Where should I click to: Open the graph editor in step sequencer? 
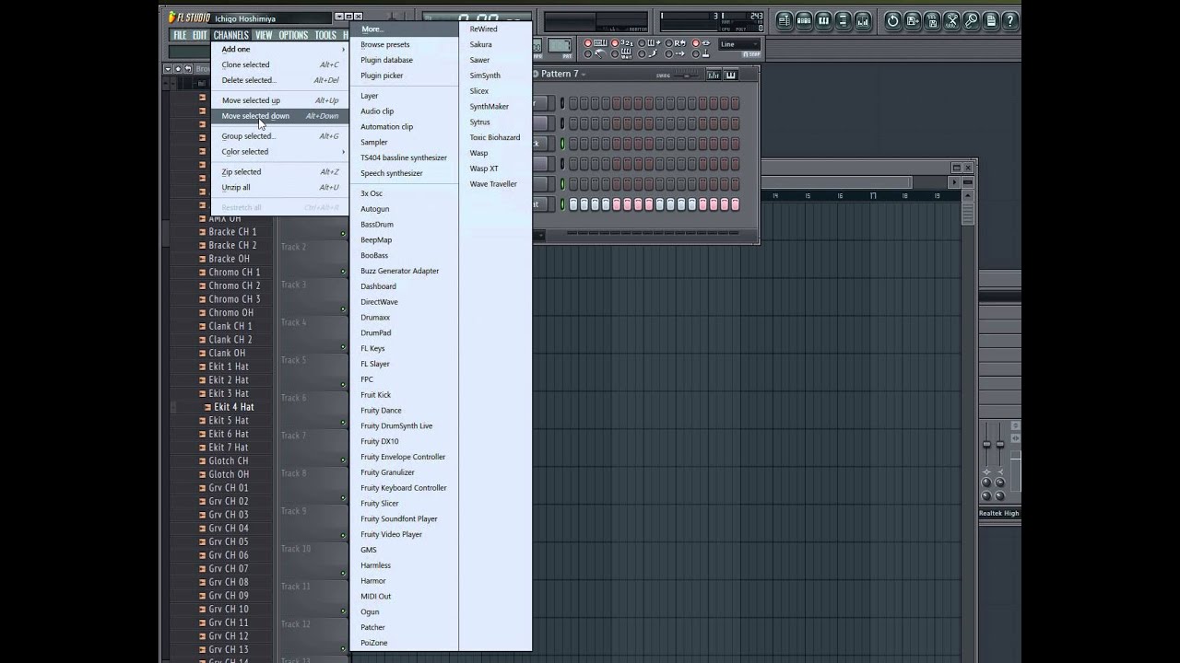coord(714,75)
